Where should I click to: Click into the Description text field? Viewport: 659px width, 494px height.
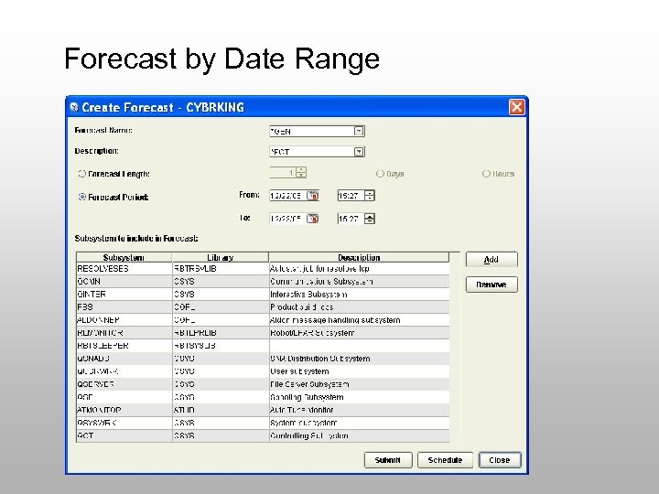point(312,151)
